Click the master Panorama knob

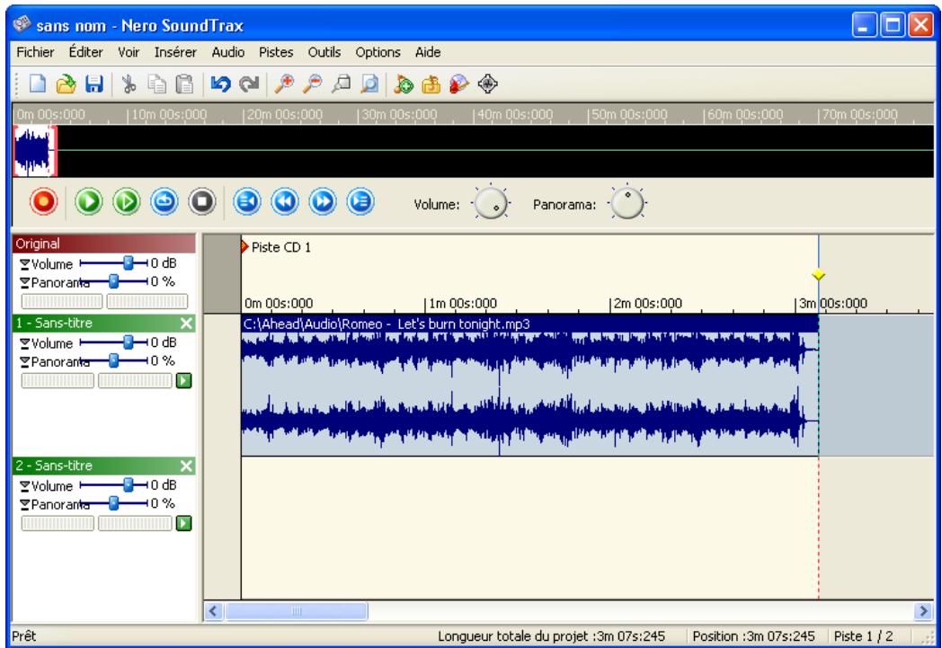pos(627,203)
